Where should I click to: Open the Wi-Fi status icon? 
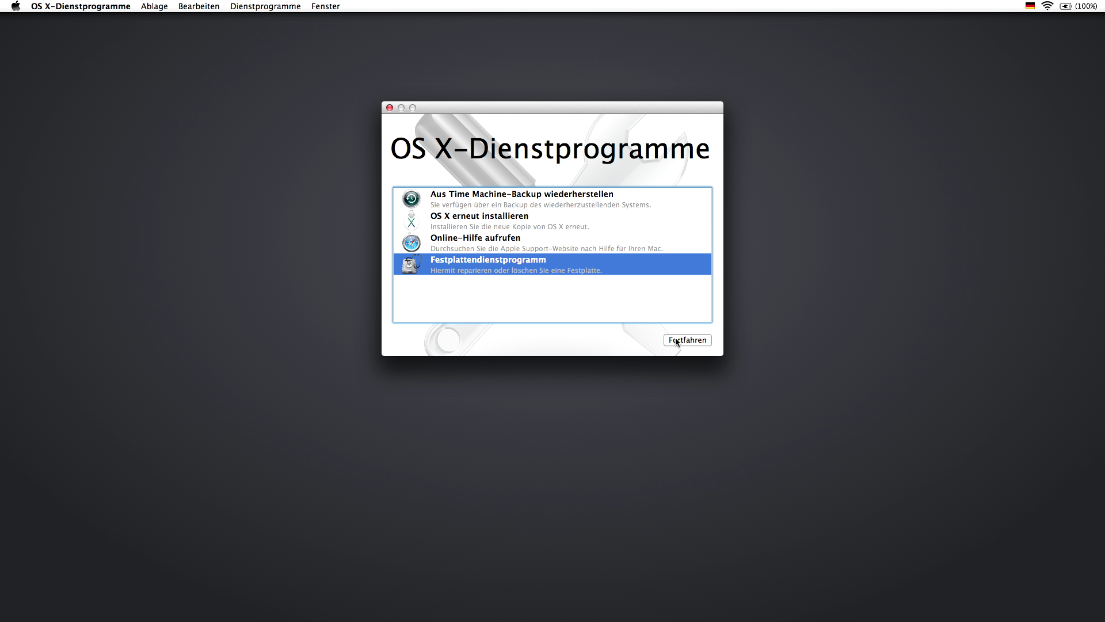1047,6
